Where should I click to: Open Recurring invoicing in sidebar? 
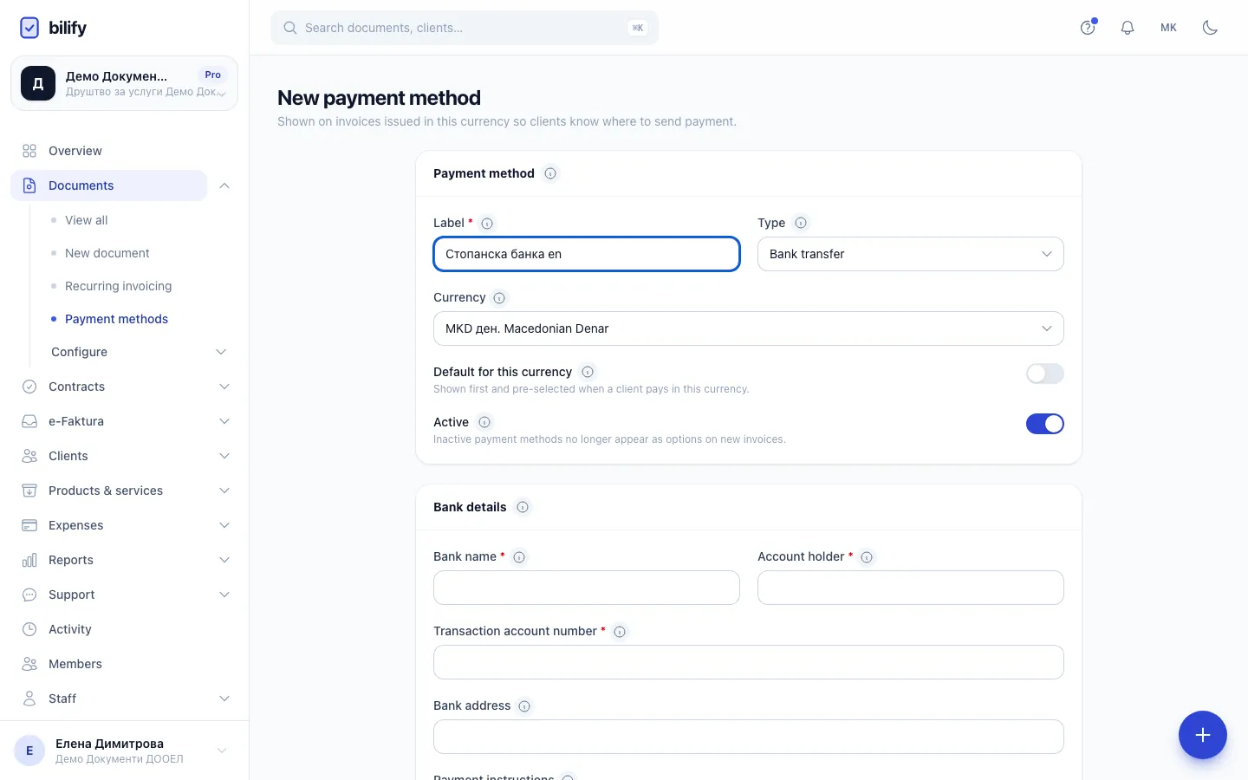pyautogui.click(x=118, y=286)
